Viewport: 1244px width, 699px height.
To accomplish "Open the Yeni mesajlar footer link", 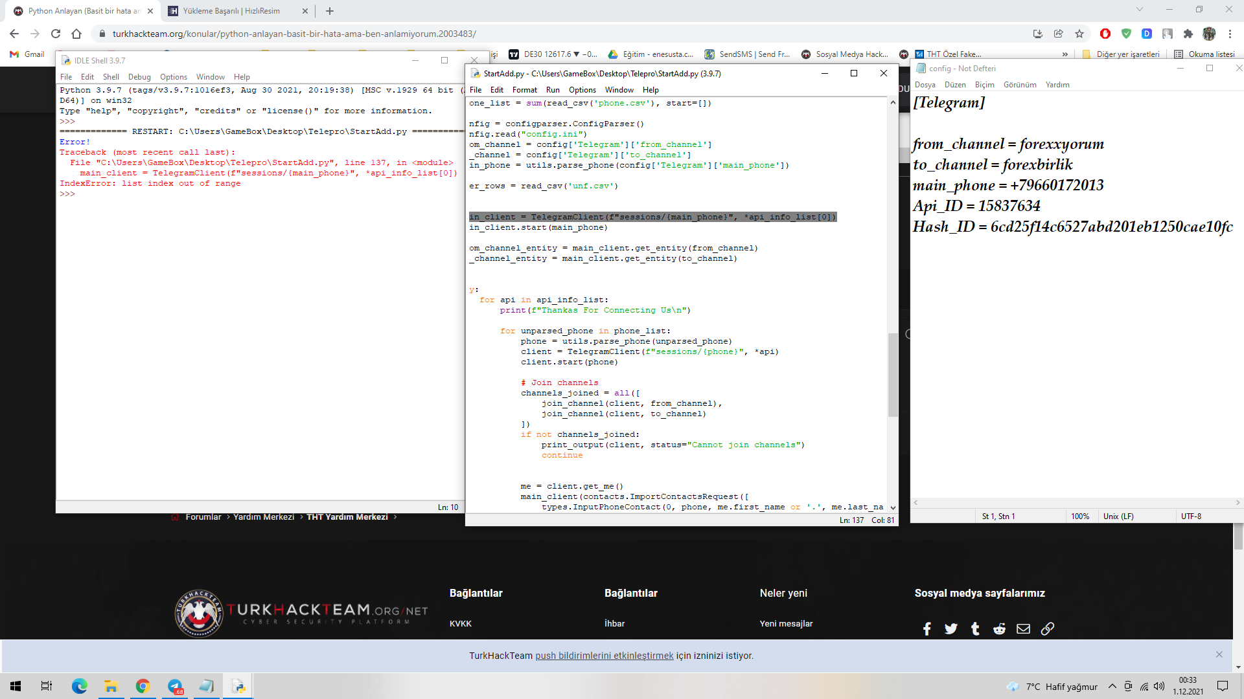I will 786,623.
